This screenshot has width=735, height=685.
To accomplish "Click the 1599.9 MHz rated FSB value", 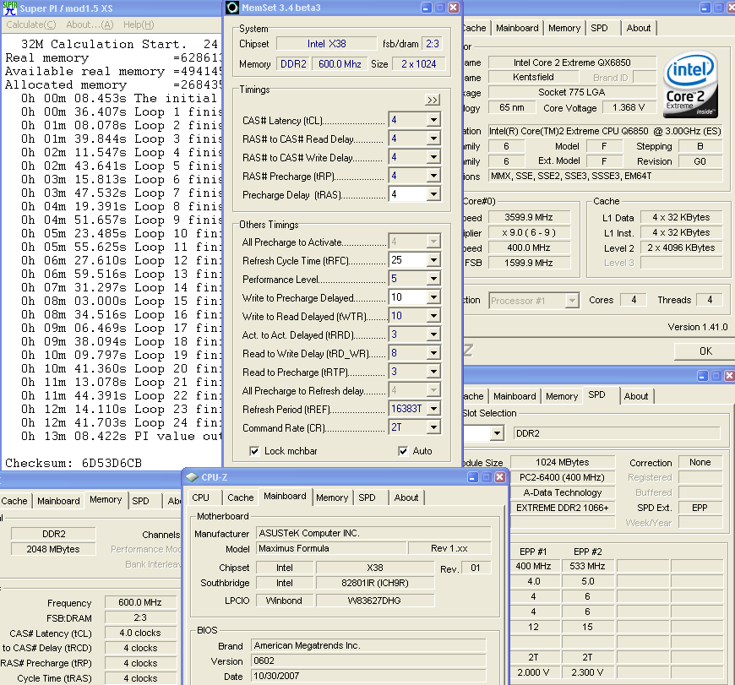I will pyautogui.click(x=529, y=263).
